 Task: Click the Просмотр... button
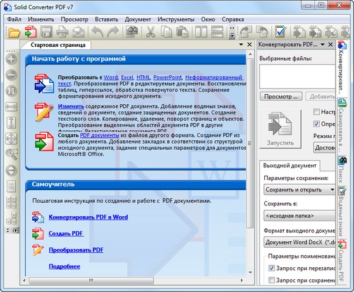point(281,97)
